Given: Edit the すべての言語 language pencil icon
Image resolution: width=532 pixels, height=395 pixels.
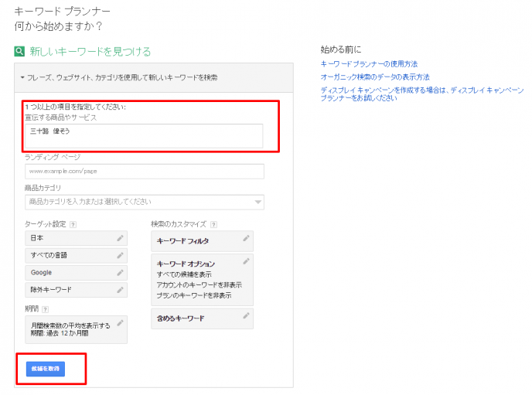Looking at the screenshot, I should pos(120,255).
